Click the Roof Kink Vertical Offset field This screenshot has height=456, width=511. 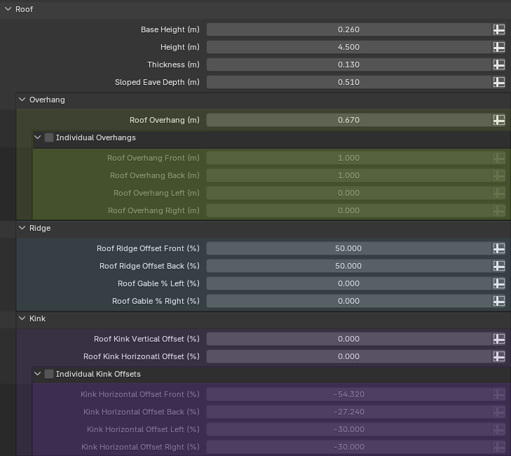tap(348, 340)
